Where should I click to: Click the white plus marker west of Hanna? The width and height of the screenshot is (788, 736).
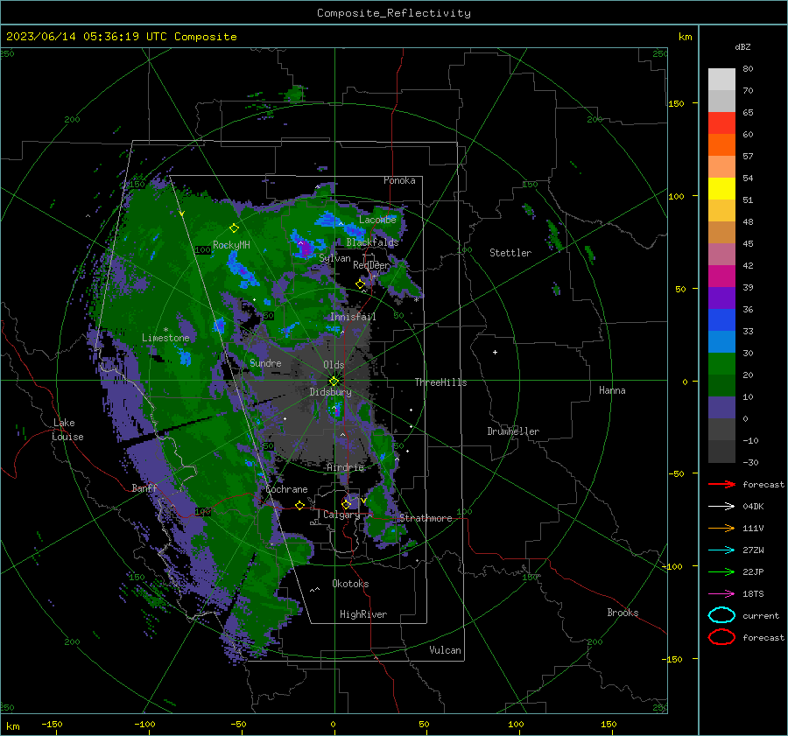(x=495, y=352)
